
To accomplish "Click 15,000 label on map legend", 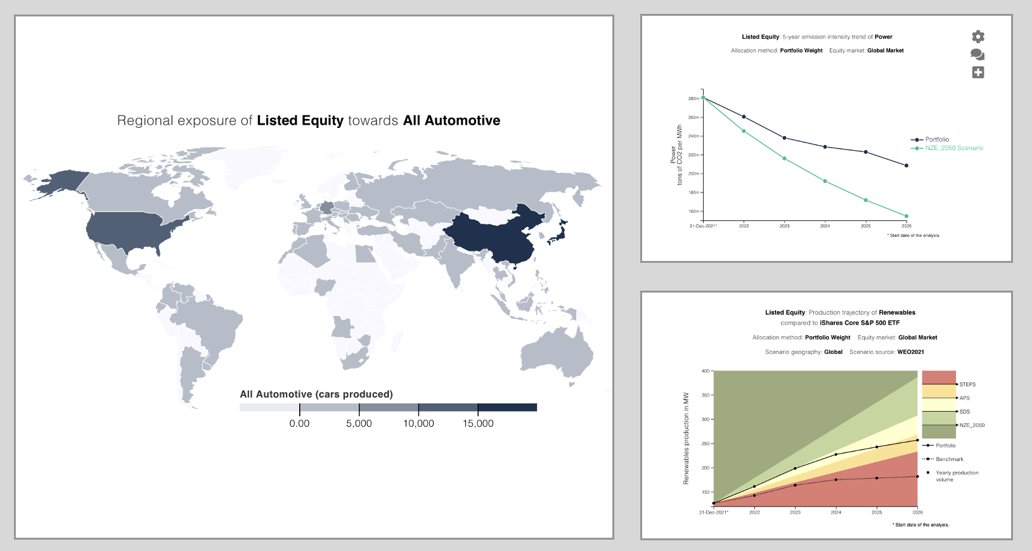I will (x=478, y=424).
